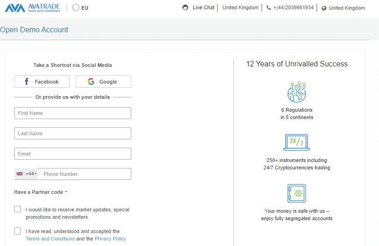Click the globe icon near United Kingdom
This screenshot has width=379, height=246.
click(324, 8)
